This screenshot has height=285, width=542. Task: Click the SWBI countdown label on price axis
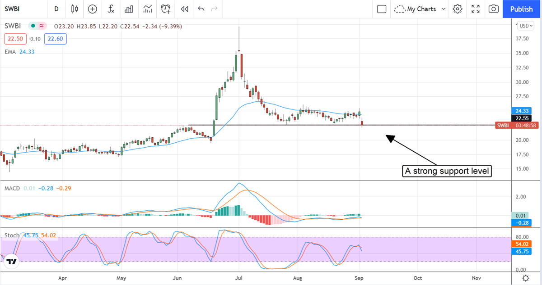point(516,125)
